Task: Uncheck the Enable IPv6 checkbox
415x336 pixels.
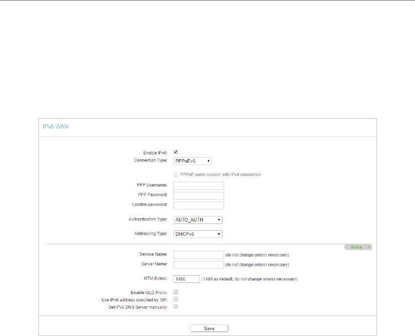Action: pos(175,152)
